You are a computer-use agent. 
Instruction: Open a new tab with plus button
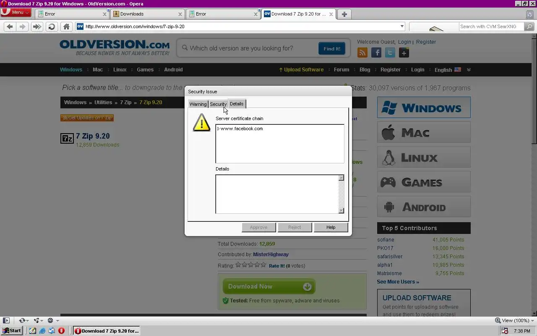click(344, 14)
